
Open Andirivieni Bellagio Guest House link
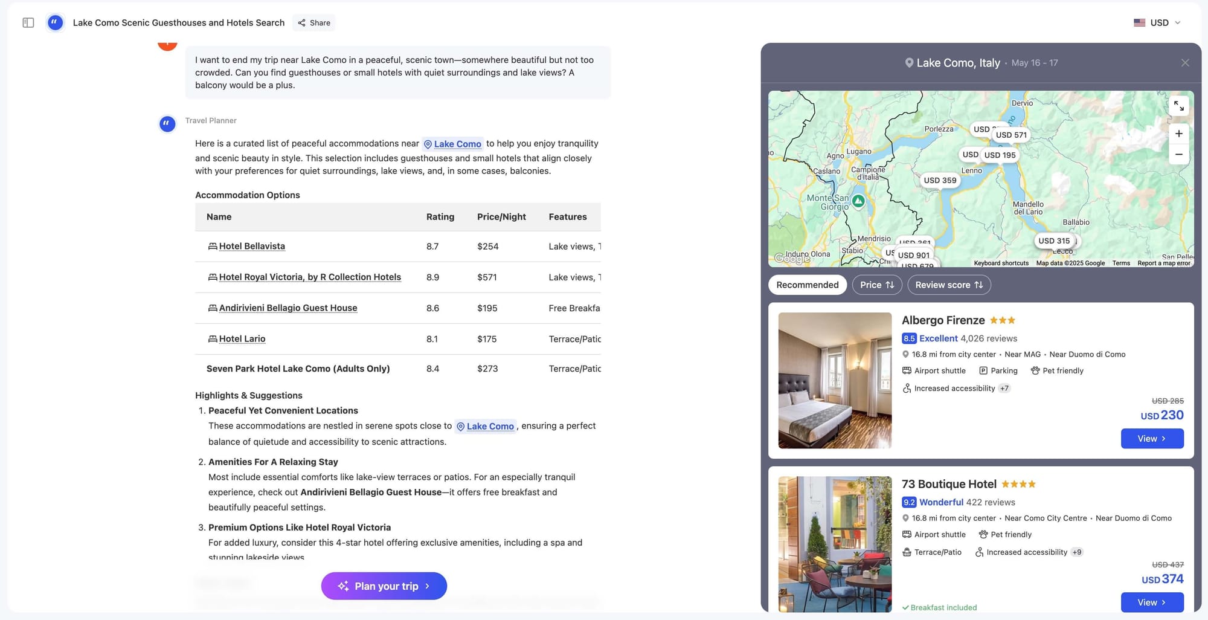[x=288, y=308]
